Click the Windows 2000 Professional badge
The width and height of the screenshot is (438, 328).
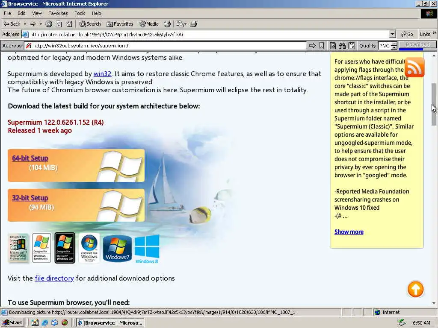tap(18, 248)
